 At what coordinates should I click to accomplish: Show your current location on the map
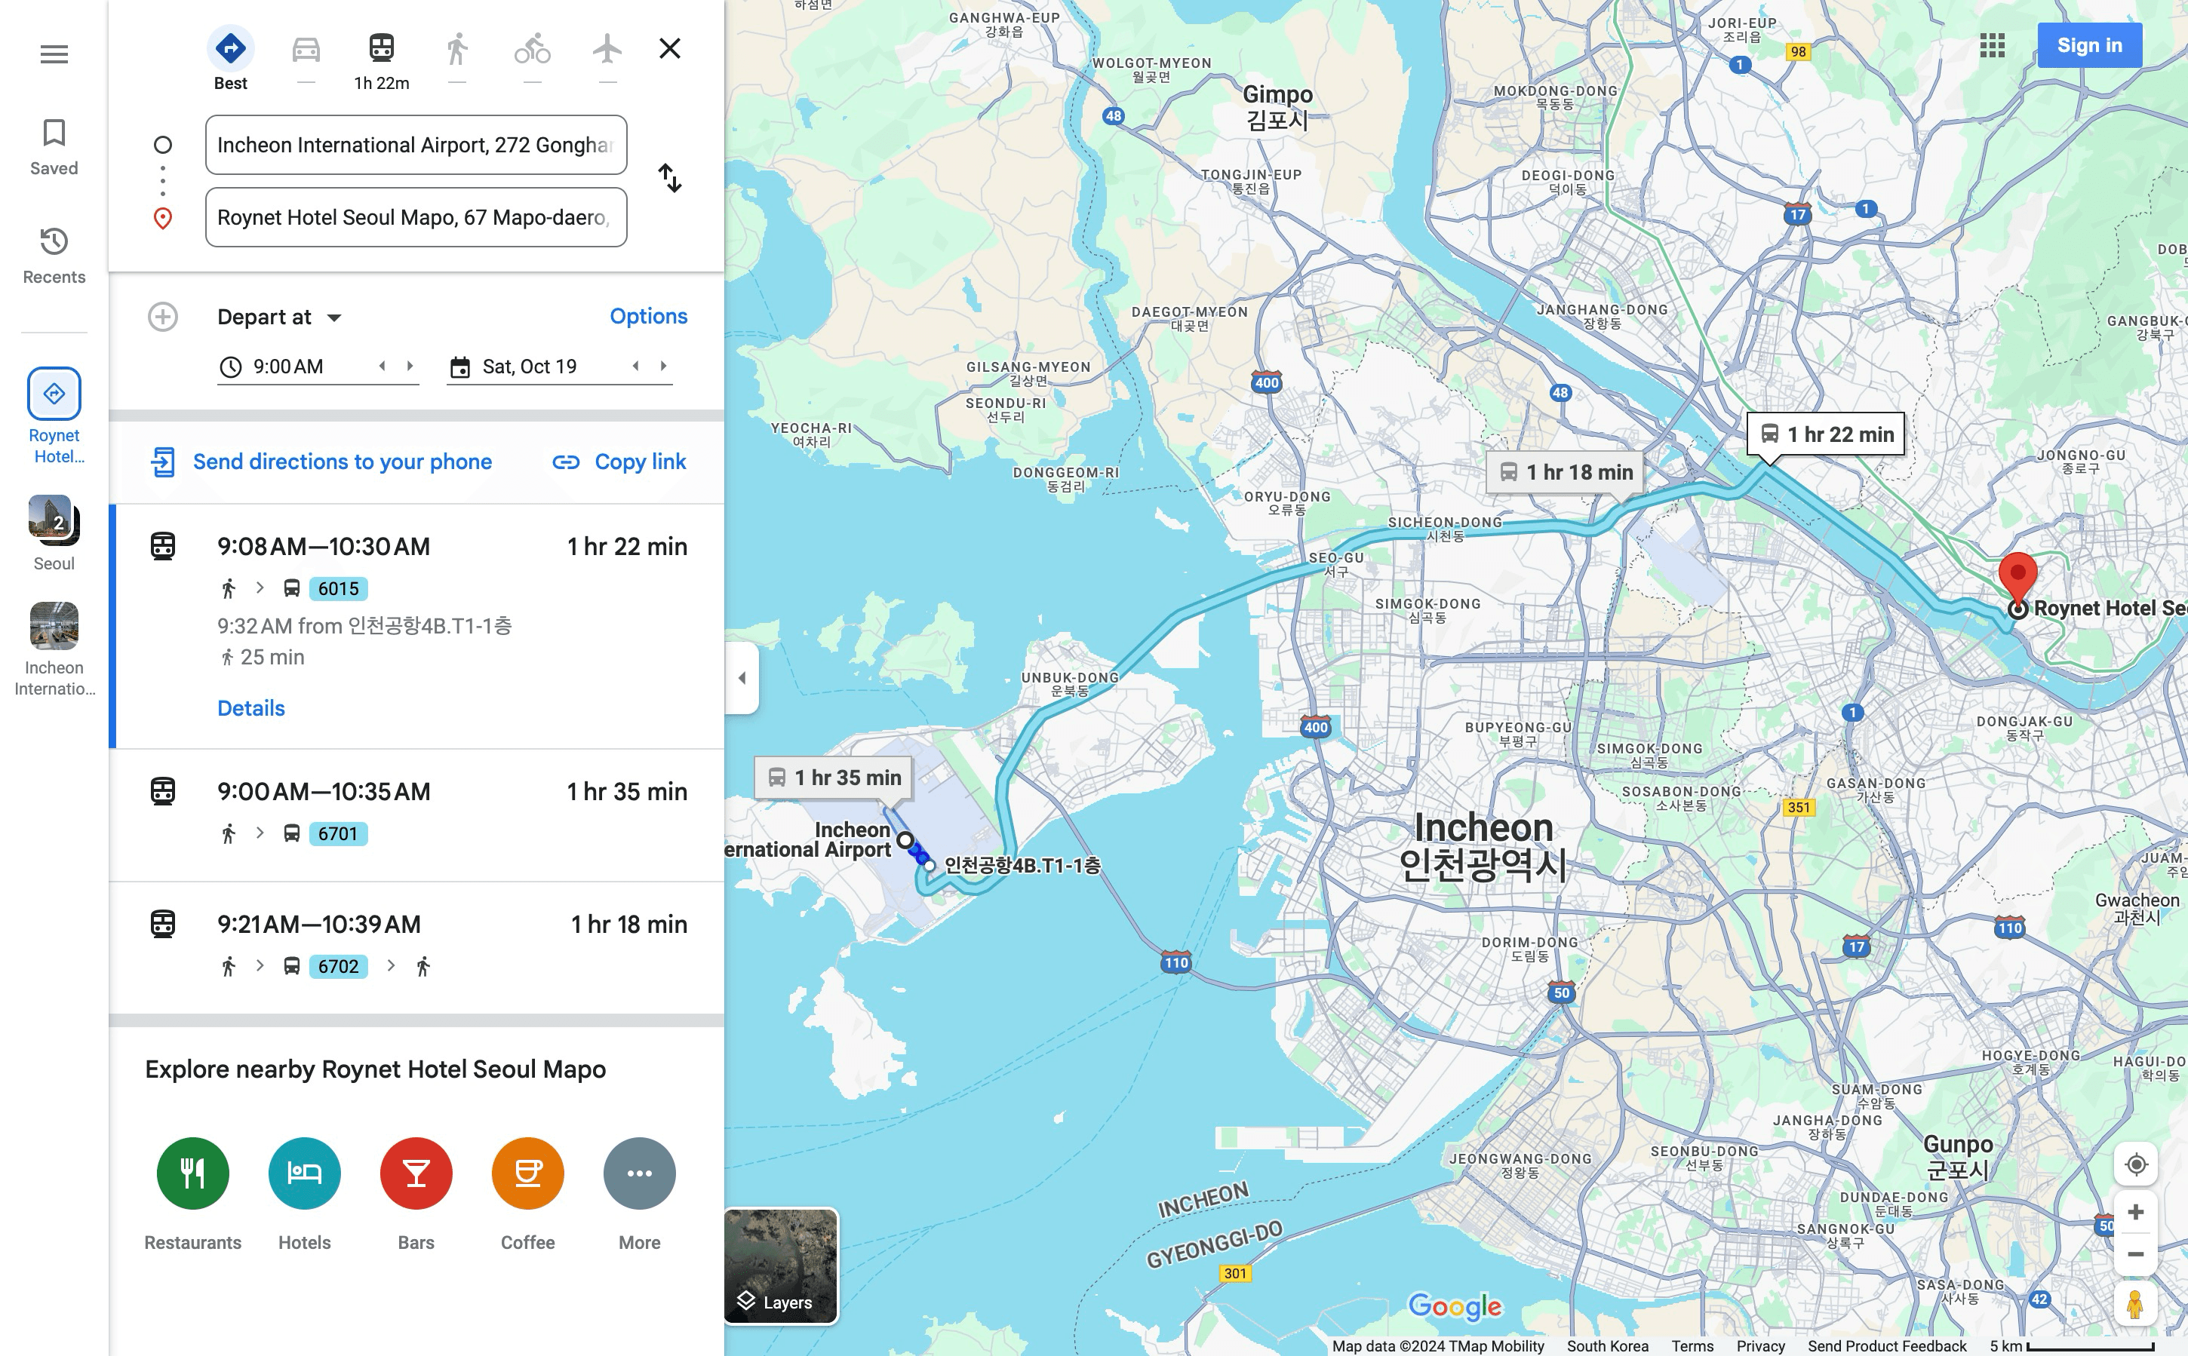2137,1163
